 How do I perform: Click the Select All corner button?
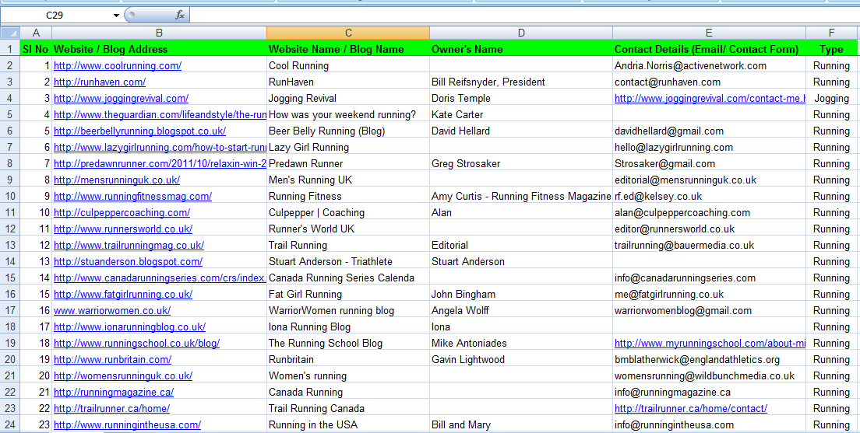coord(10,33)
